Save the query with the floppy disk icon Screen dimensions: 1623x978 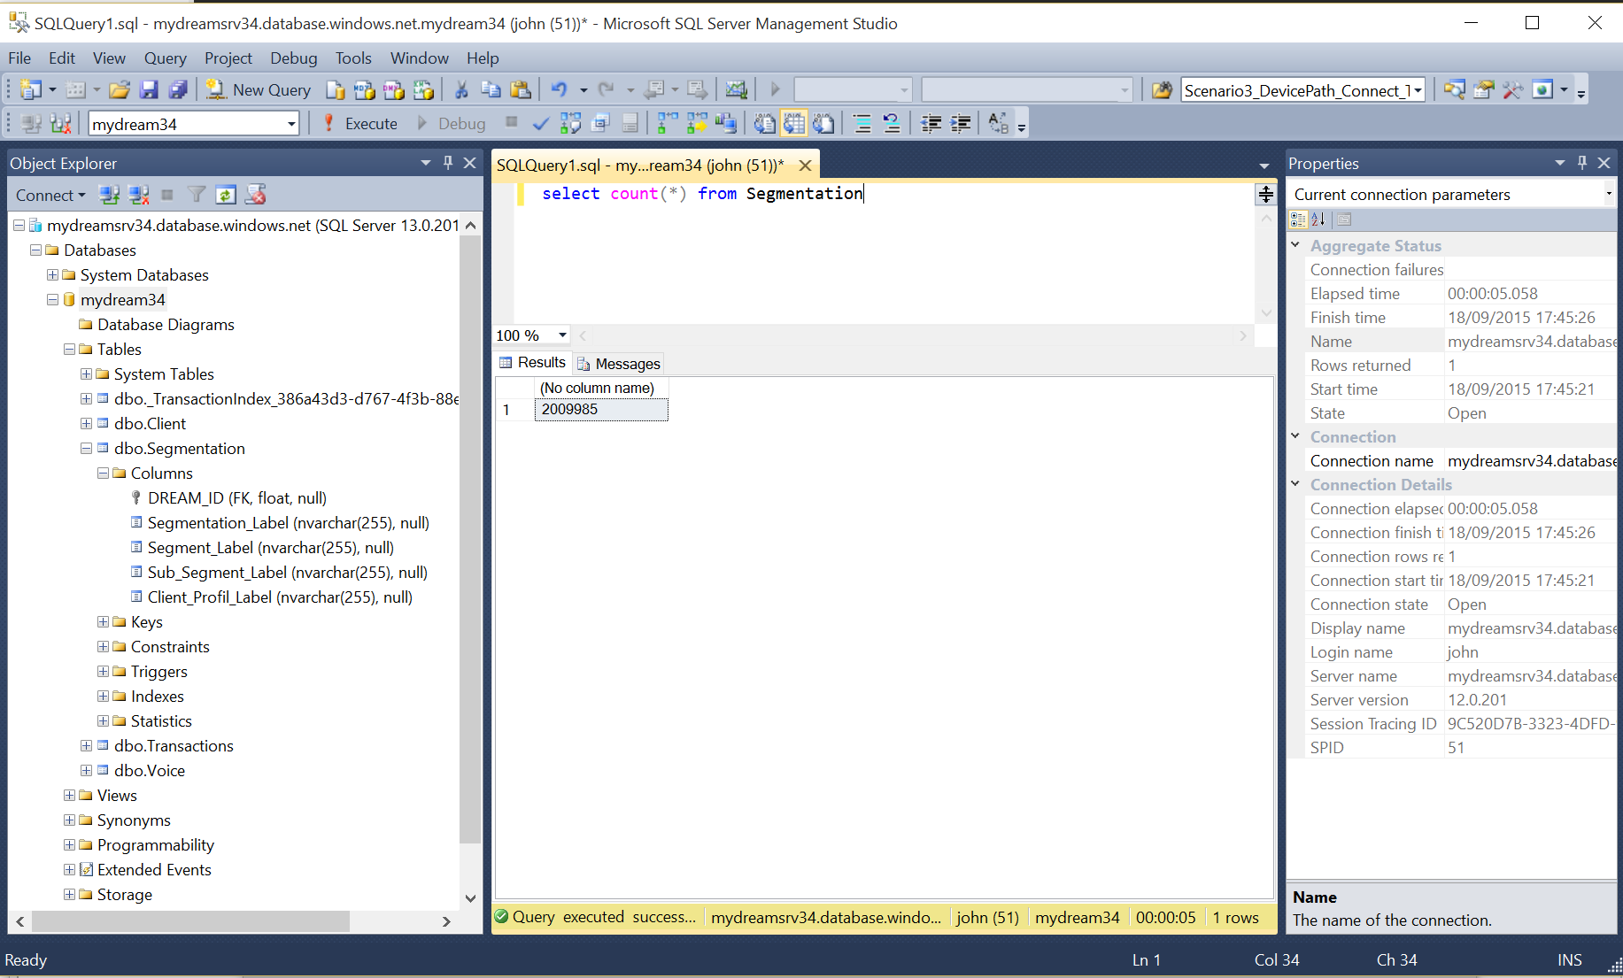point(149,89)
